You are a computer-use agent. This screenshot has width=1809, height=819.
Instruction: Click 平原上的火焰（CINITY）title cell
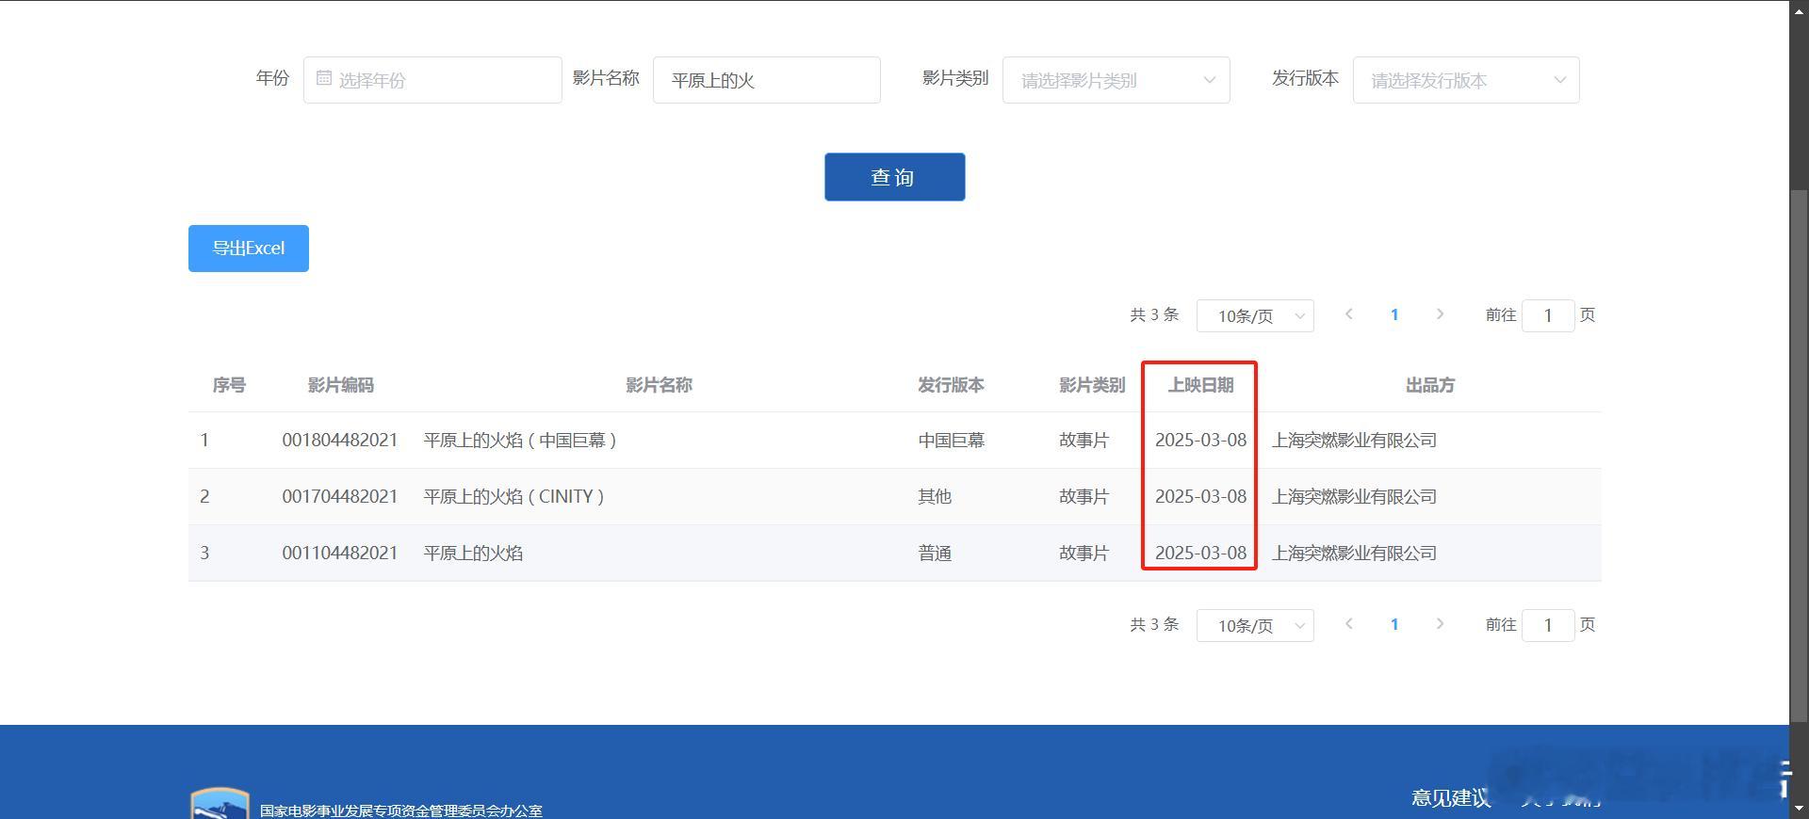(x=514, y=497)
